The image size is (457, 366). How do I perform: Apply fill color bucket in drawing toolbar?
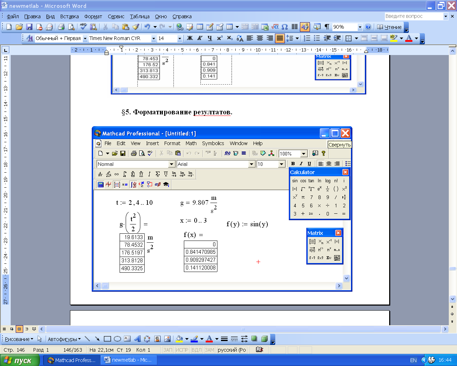(179, 339)
